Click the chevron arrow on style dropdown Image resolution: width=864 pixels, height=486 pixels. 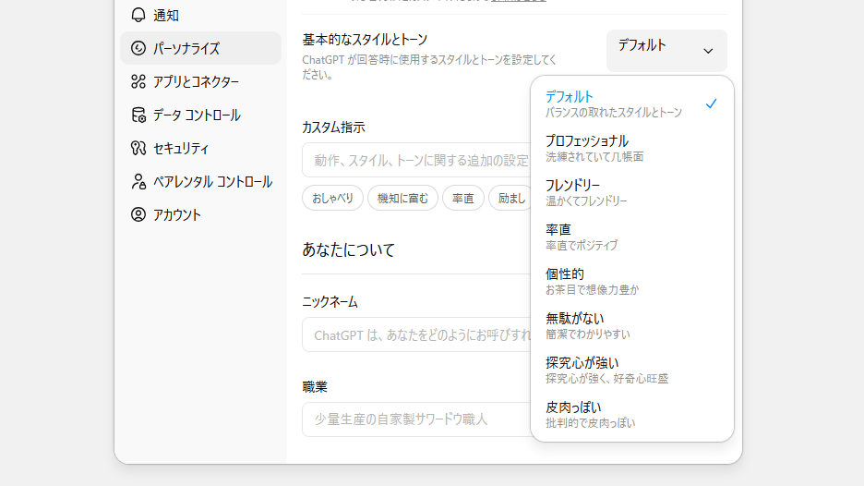click(708, 51)
